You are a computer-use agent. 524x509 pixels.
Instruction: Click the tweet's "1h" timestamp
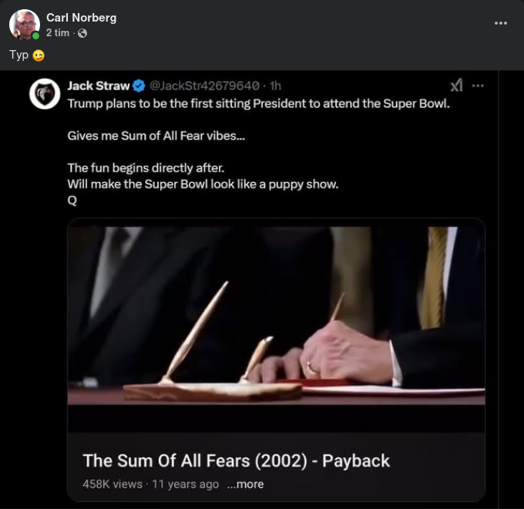275,86
